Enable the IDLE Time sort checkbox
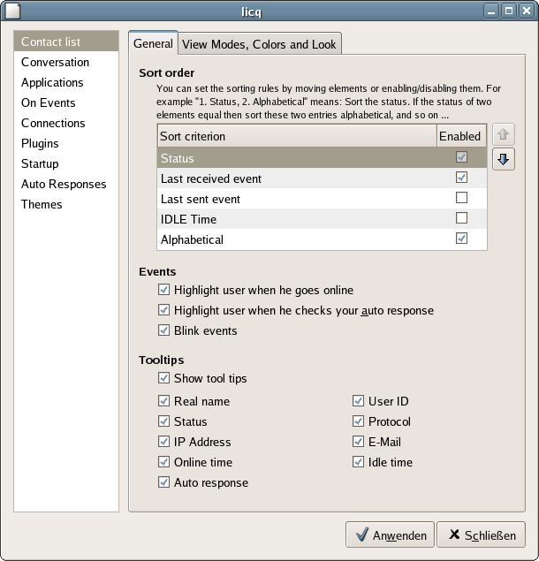The image size is (539, 561). tap(461, 219)
